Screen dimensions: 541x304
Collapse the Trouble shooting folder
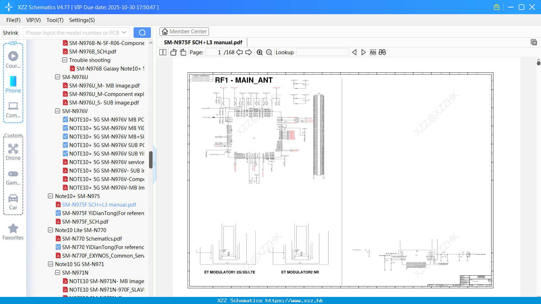65,60
